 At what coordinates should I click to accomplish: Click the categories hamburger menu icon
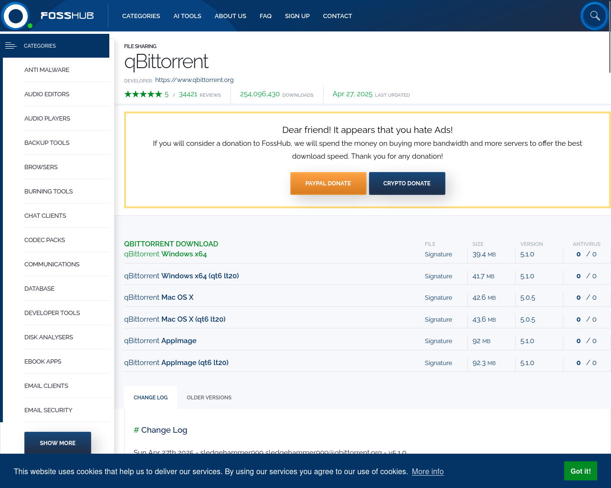[11, 46]
